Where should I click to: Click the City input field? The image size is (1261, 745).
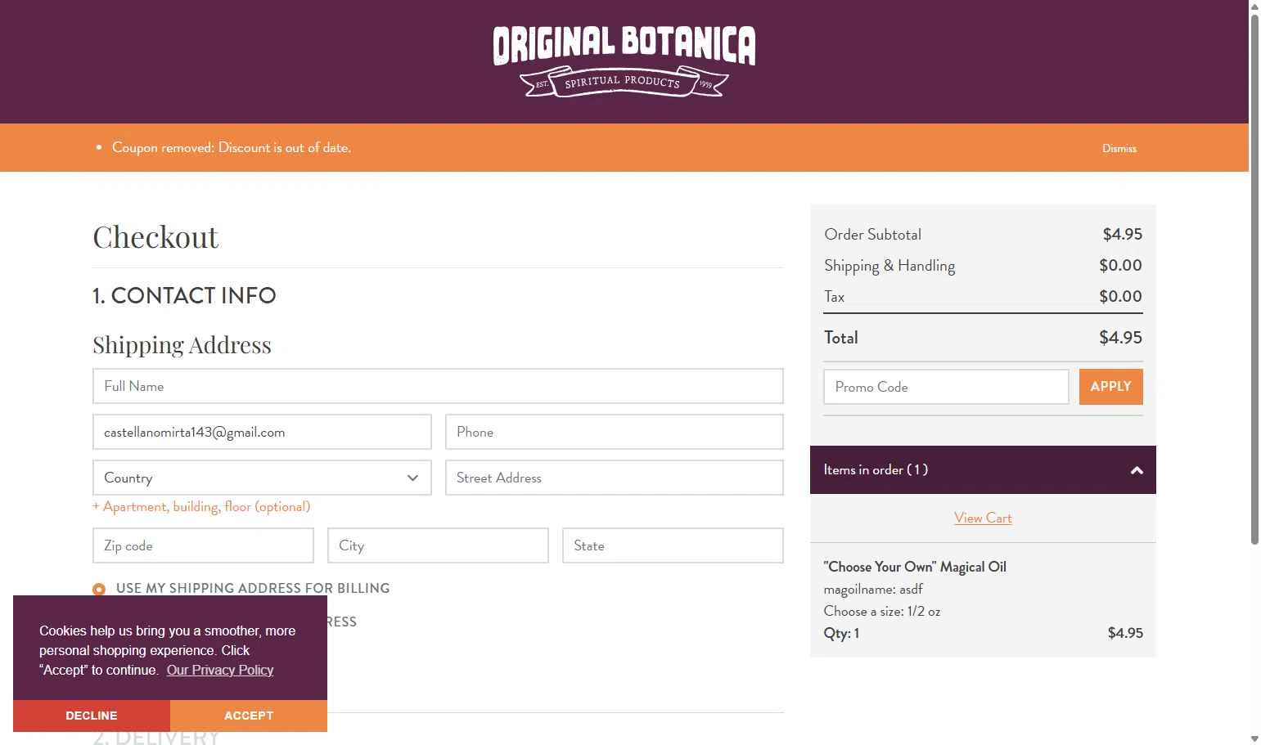(438, 545)
